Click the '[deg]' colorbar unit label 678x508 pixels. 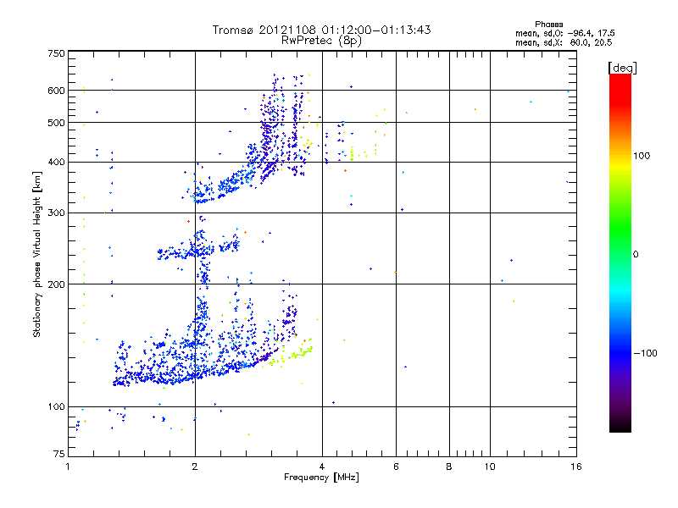pyautogui.click(x=622, y=69)
